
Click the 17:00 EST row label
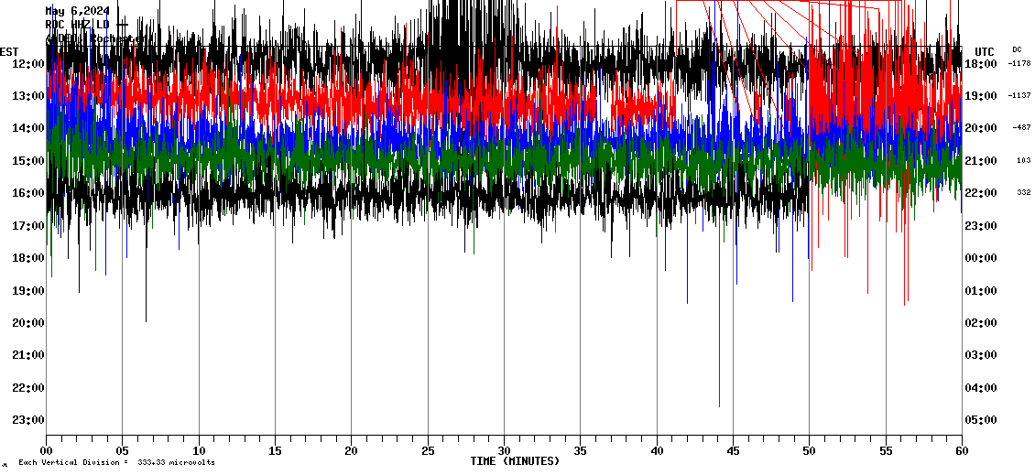(x=28, y=226)
